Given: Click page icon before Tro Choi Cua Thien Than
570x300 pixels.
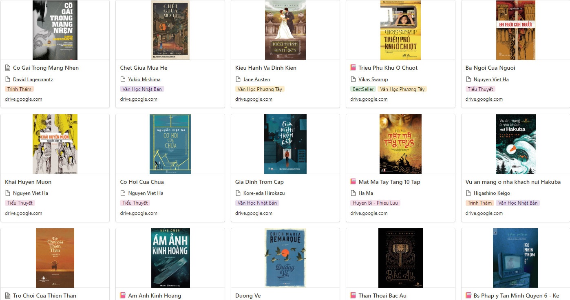Looking at the screenshot, I should pos(8,296).
